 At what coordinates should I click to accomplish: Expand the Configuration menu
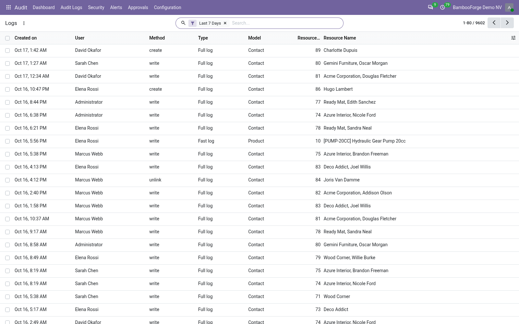(167, 7)
